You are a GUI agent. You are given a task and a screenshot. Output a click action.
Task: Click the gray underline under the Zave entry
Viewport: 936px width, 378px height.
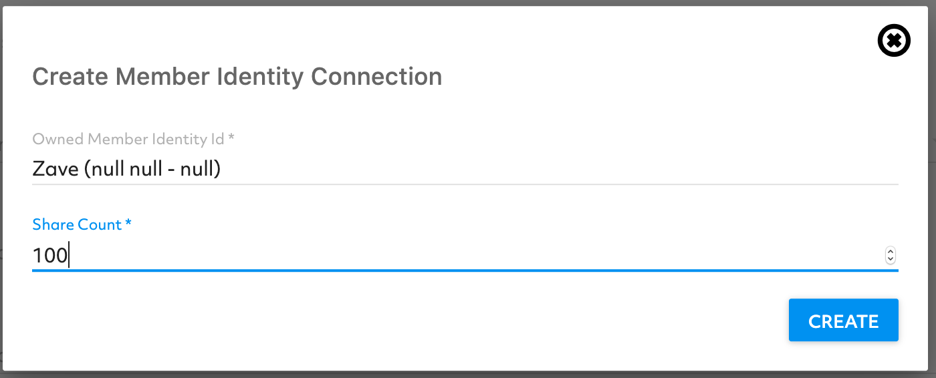(465, 184)
